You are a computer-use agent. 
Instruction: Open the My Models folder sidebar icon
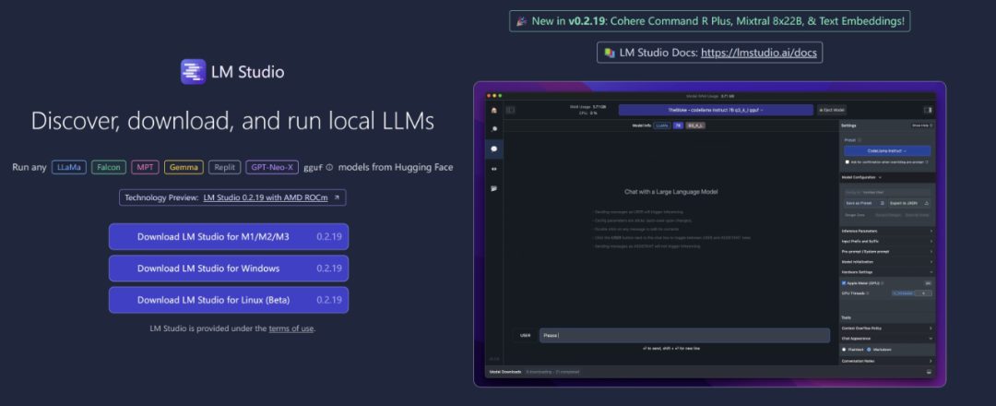coord(493,188)
